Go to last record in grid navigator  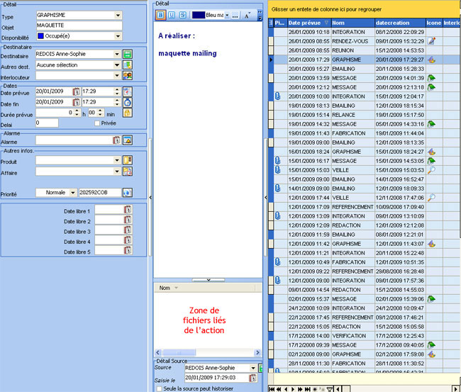pyautogui.click(x=307, y=389)
